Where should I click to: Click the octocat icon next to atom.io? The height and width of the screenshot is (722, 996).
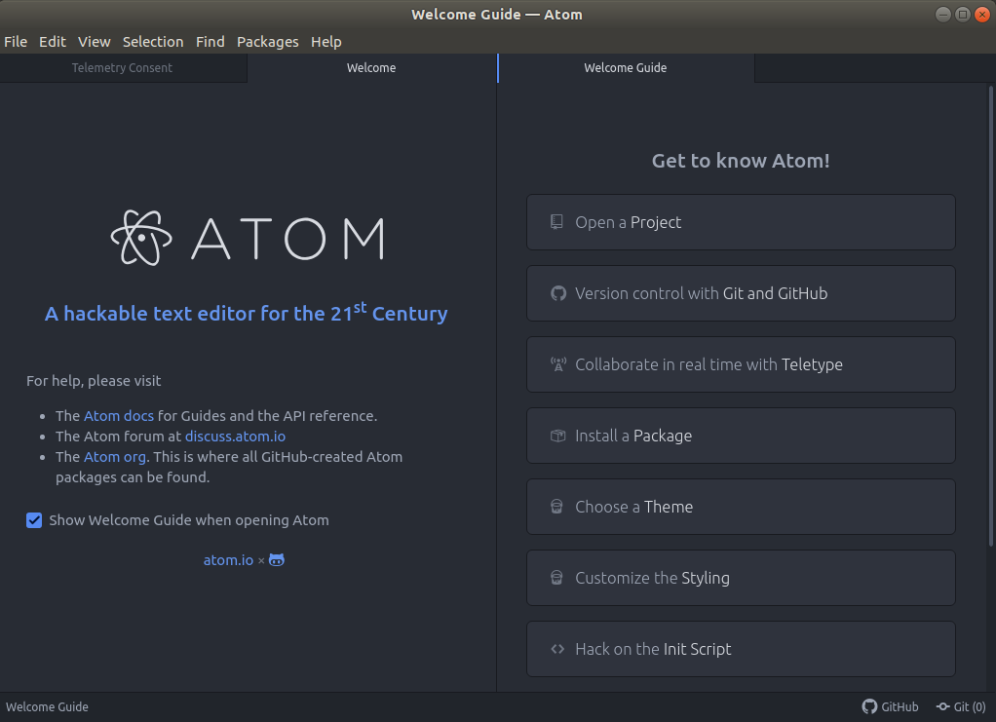click(277, 560)
